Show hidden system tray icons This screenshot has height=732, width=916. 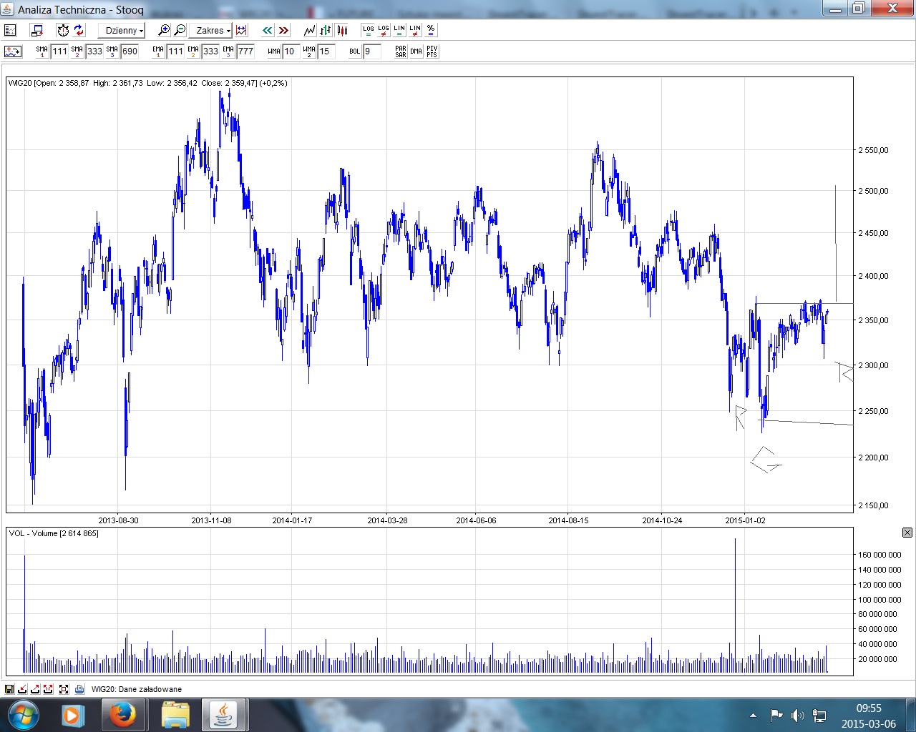coord(753,716)
